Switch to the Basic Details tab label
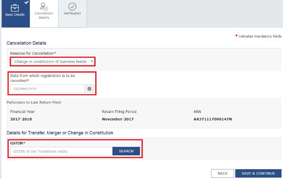 15,15
